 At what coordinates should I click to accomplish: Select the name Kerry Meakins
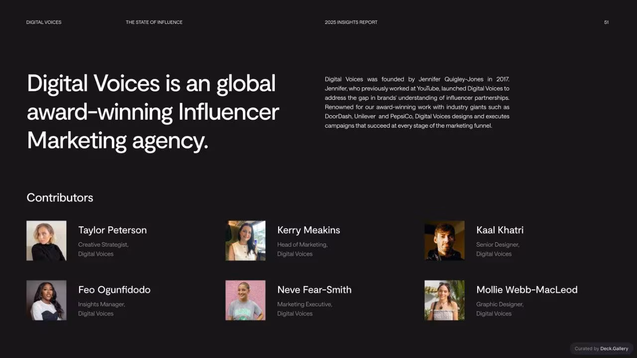tap(309, 230)
